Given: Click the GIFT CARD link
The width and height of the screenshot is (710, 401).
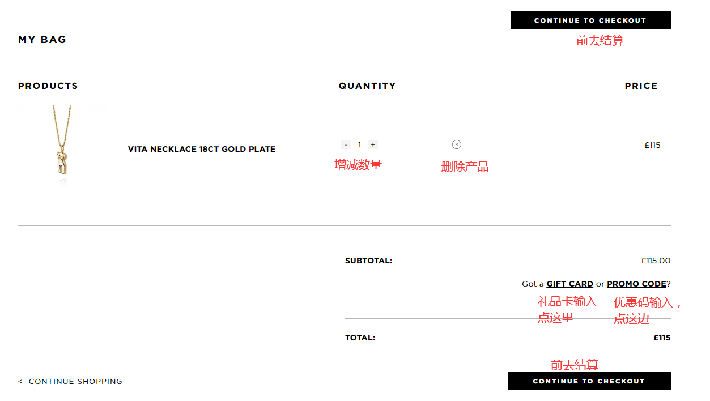Looking at the screenshot, I should [569, 284].
